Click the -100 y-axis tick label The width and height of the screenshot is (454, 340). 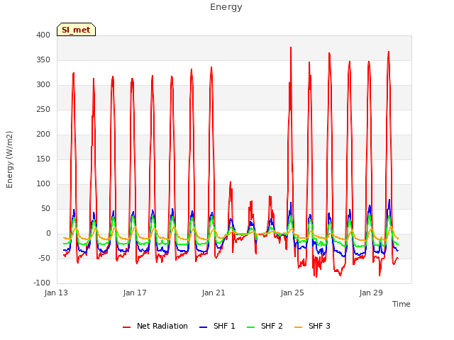(x=42, y=283)
